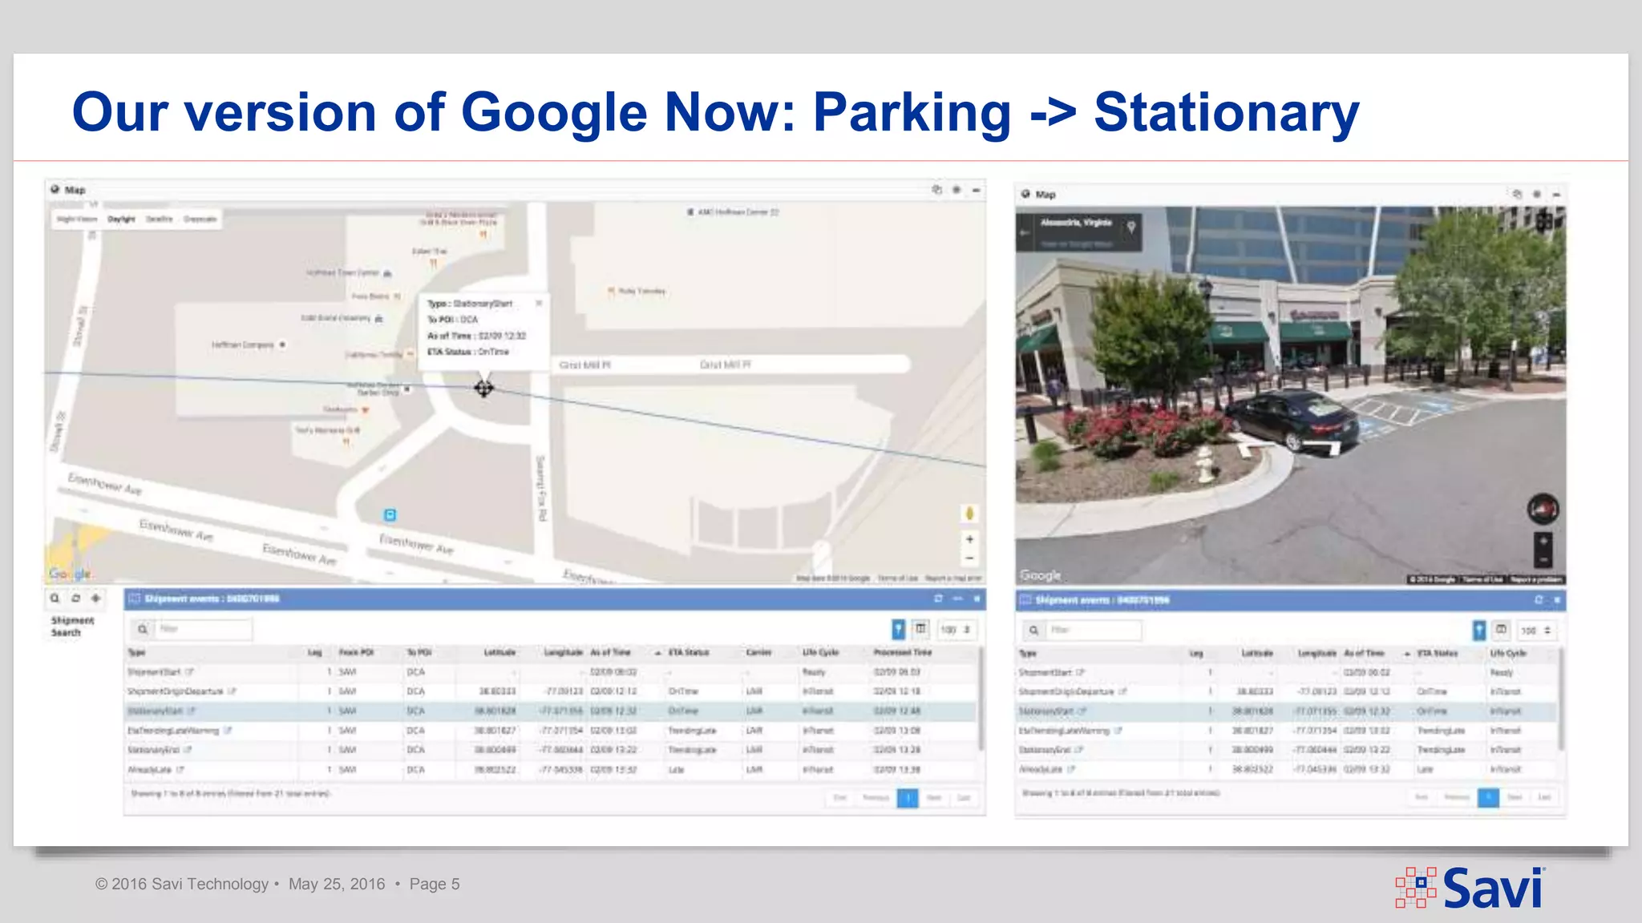Select the Daylight map style
The image size is (1642, 923).
point(122,219)
